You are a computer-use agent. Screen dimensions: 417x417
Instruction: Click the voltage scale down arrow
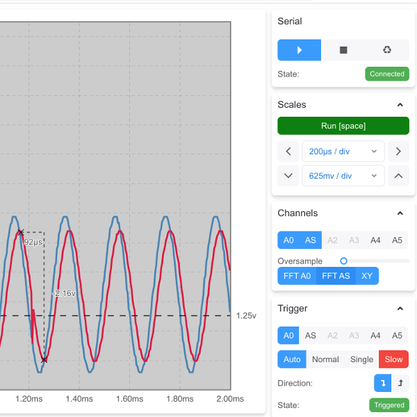pyautogui.click(x=288, y=176)
